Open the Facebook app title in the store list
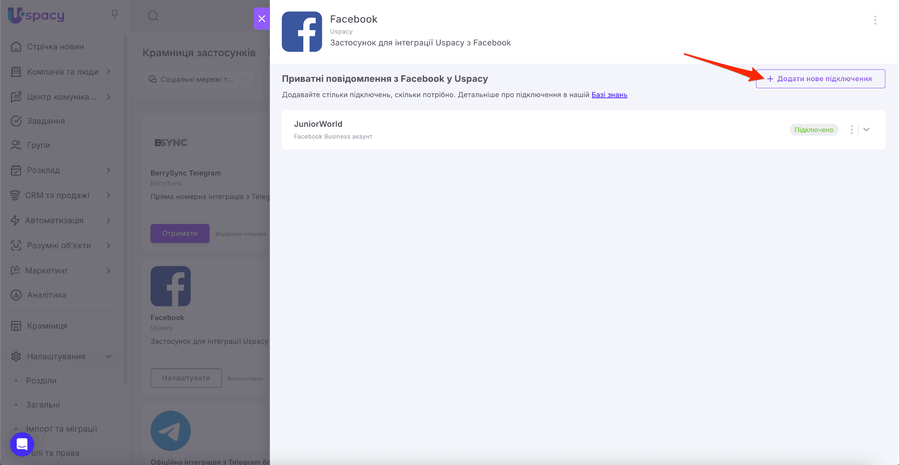899x465 pixels. 167,317
